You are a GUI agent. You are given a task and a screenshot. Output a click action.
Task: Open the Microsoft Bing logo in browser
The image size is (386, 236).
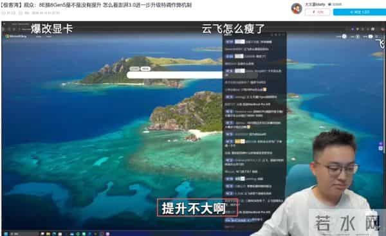(x=15, y=37)
